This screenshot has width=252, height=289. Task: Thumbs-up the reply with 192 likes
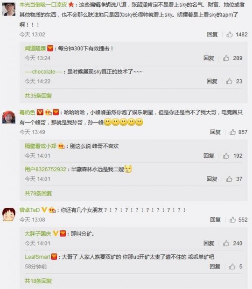(x=226, y=156)
